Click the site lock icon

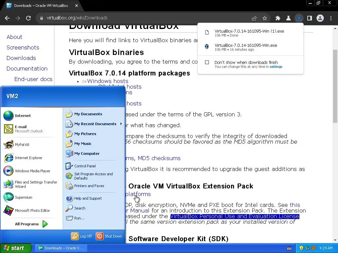point(42,18)
